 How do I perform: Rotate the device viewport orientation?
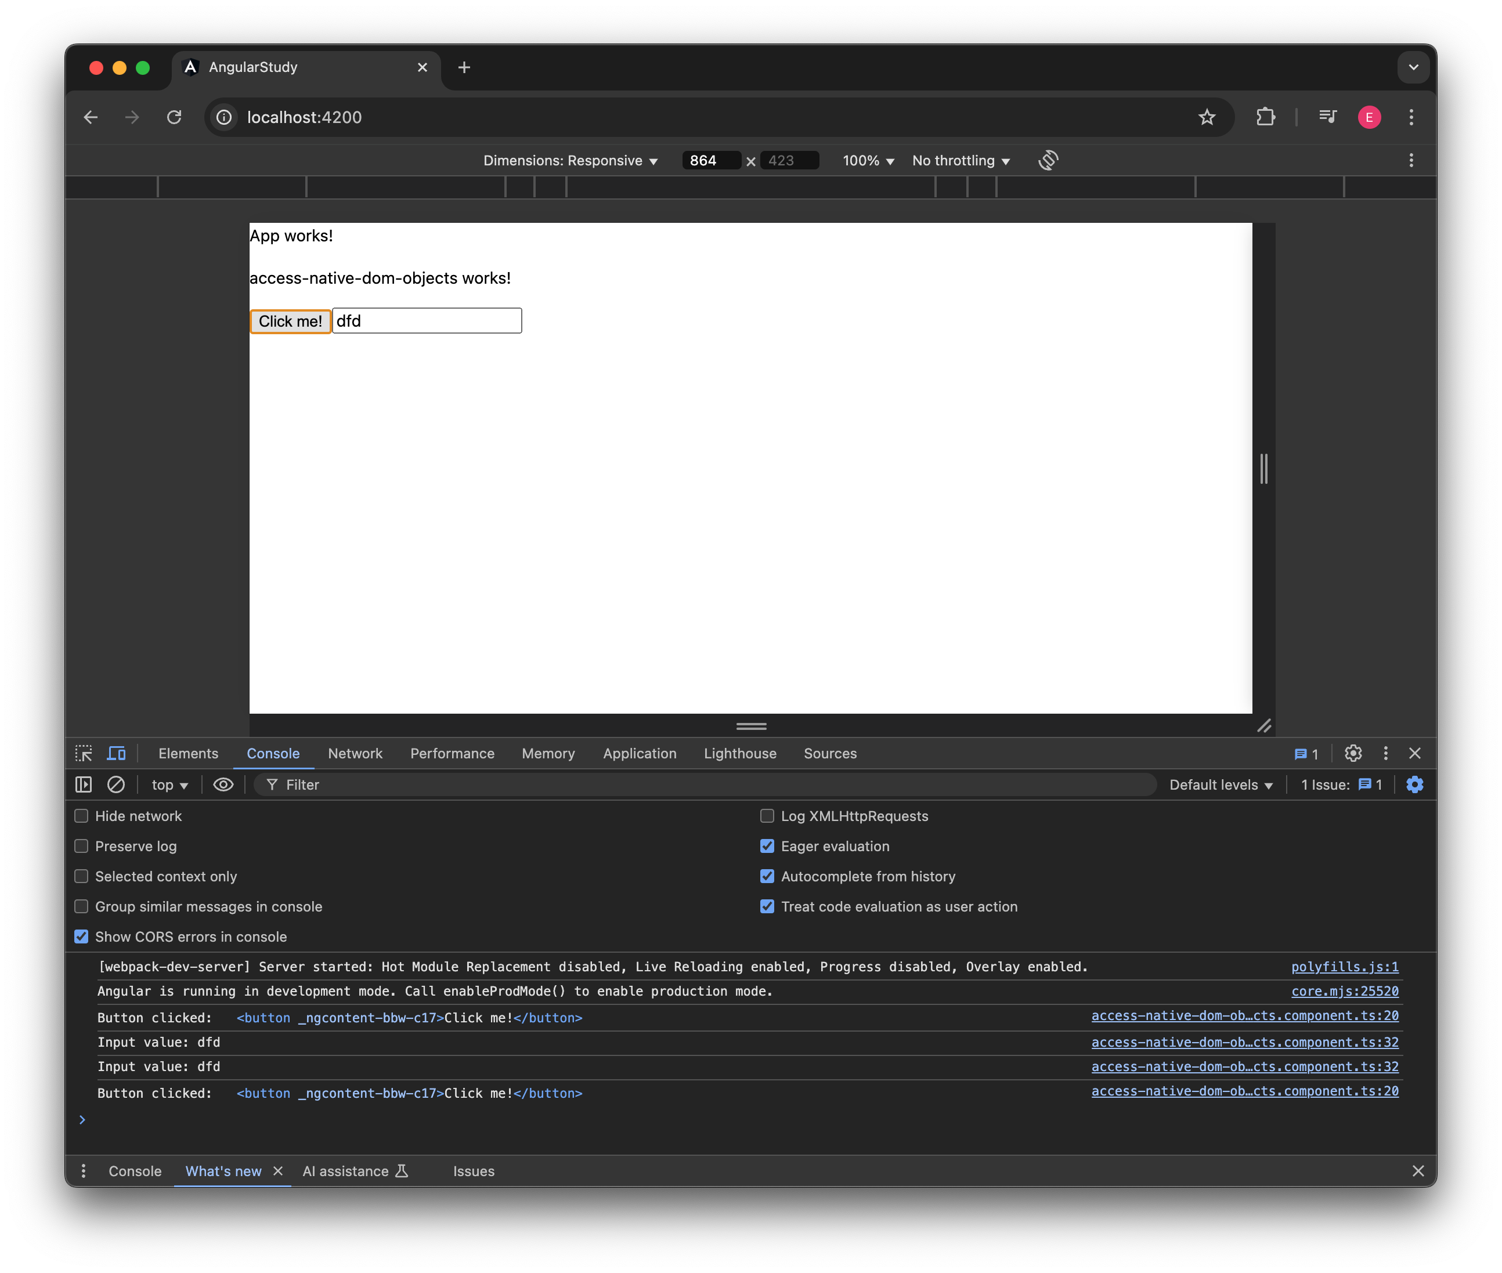(1048, 160)
